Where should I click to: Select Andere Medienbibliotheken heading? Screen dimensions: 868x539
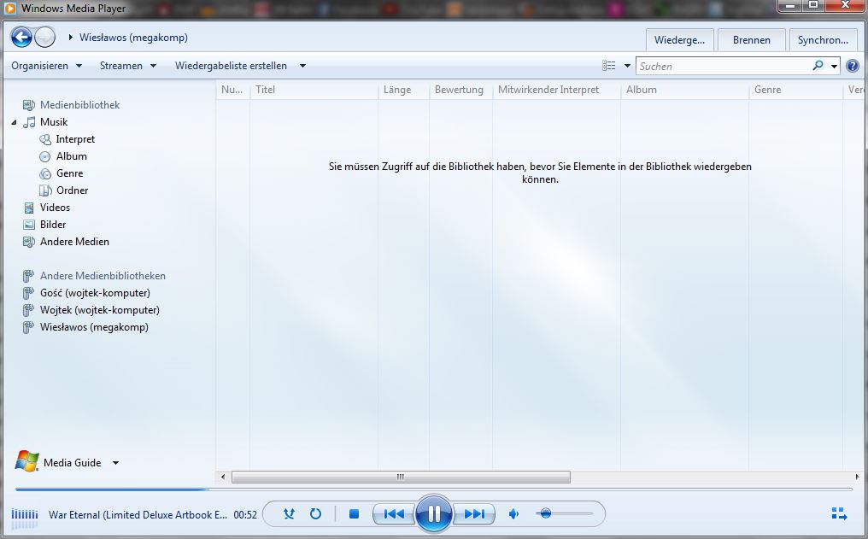(x=103, y=276)
